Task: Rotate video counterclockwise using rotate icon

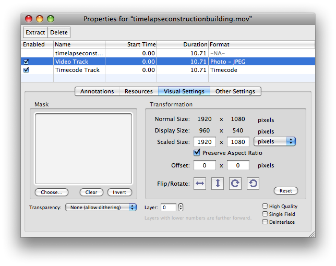Action: [x=253, y=184]
